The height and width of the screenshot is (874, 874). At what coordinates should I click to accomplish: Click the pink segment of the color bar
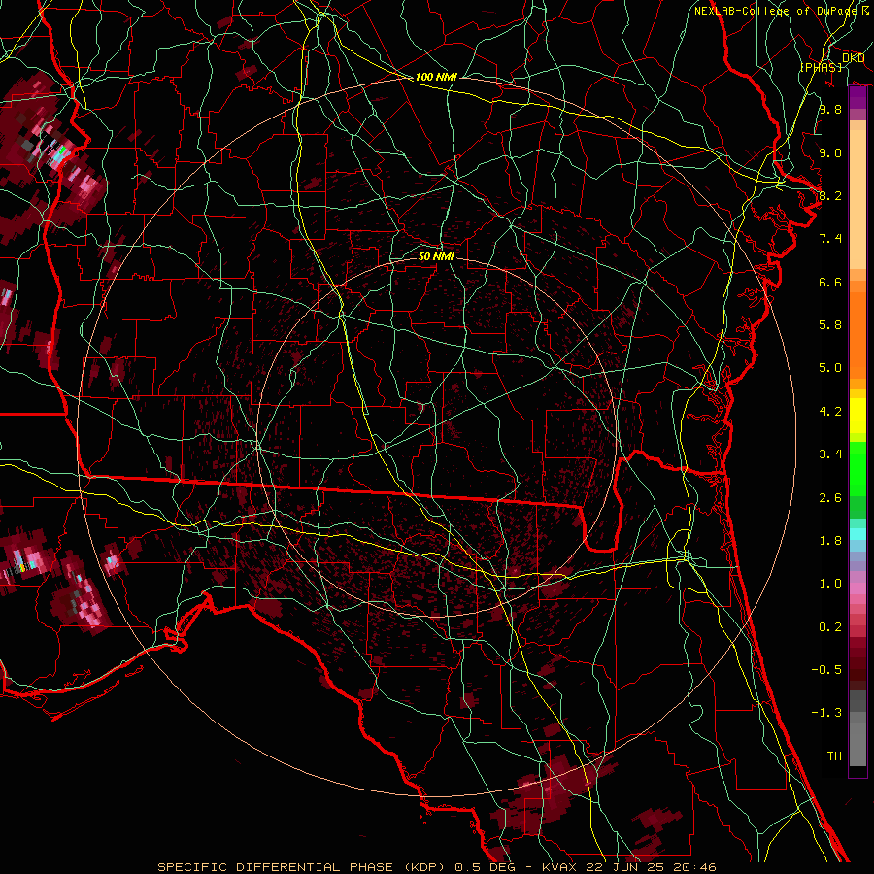tap(857, 588)
